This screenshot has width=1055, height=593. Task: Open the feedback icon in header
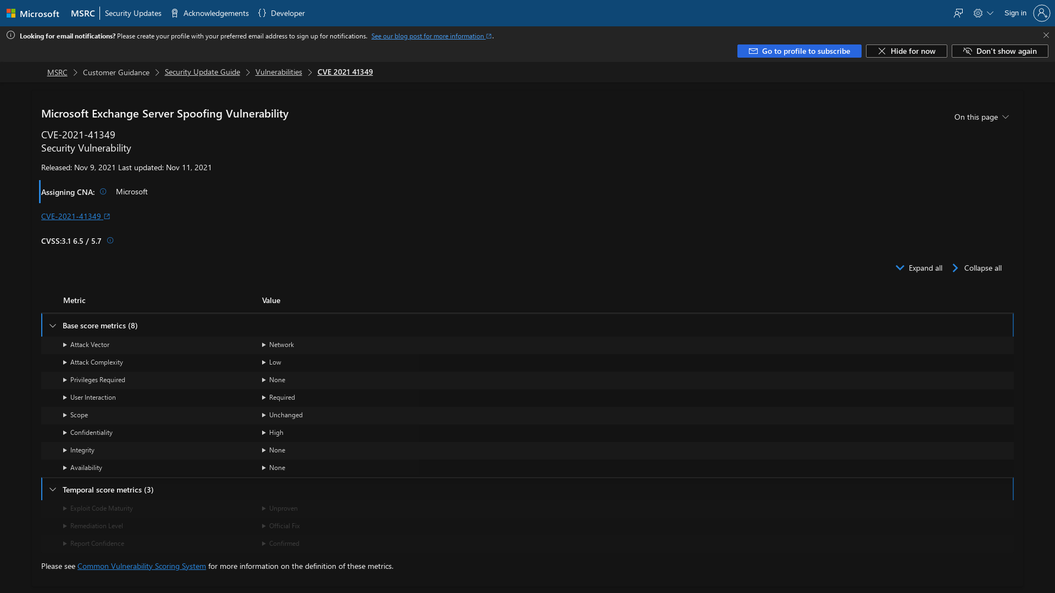click(958, 13)
